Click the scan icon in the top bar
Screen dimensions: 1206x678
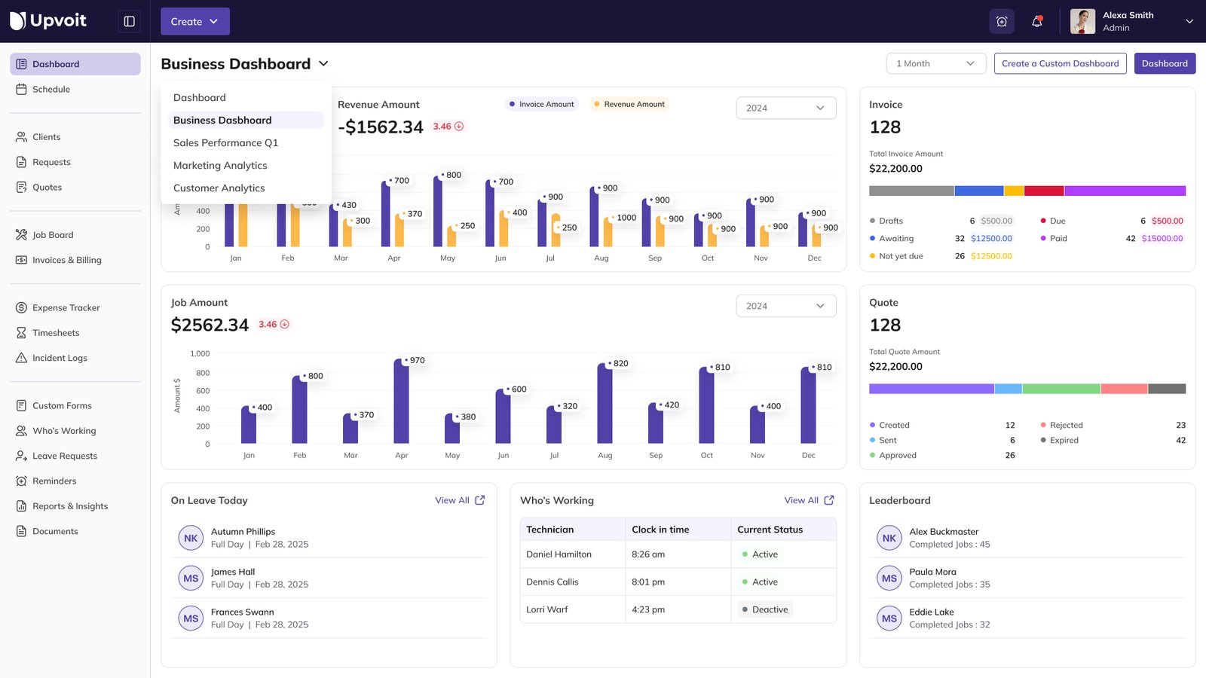tap(1002, 21)
